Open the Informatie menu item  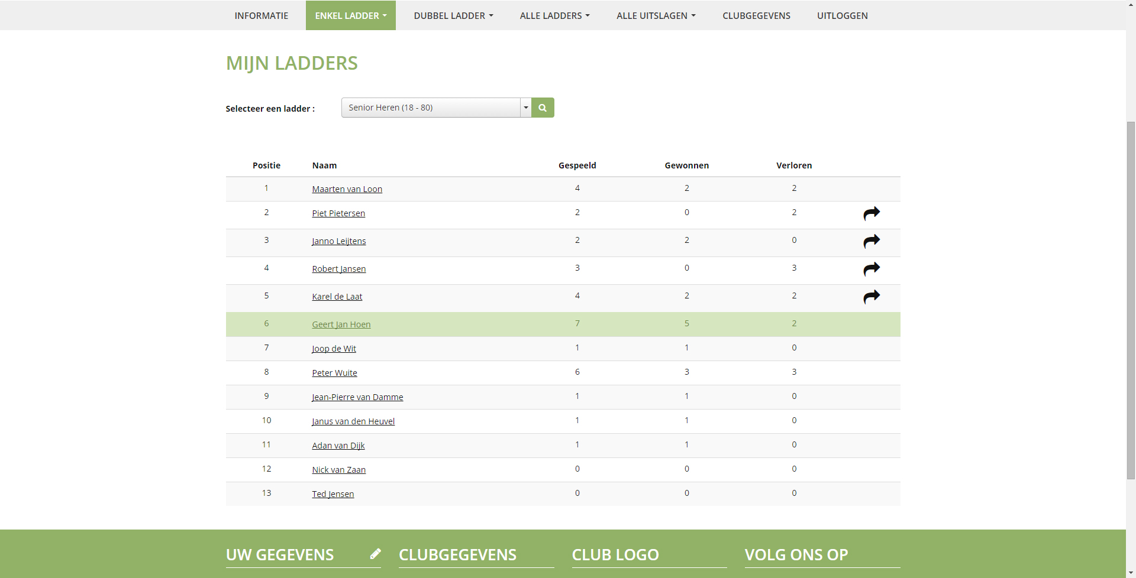pyautogui.click(x=262, y=15)
